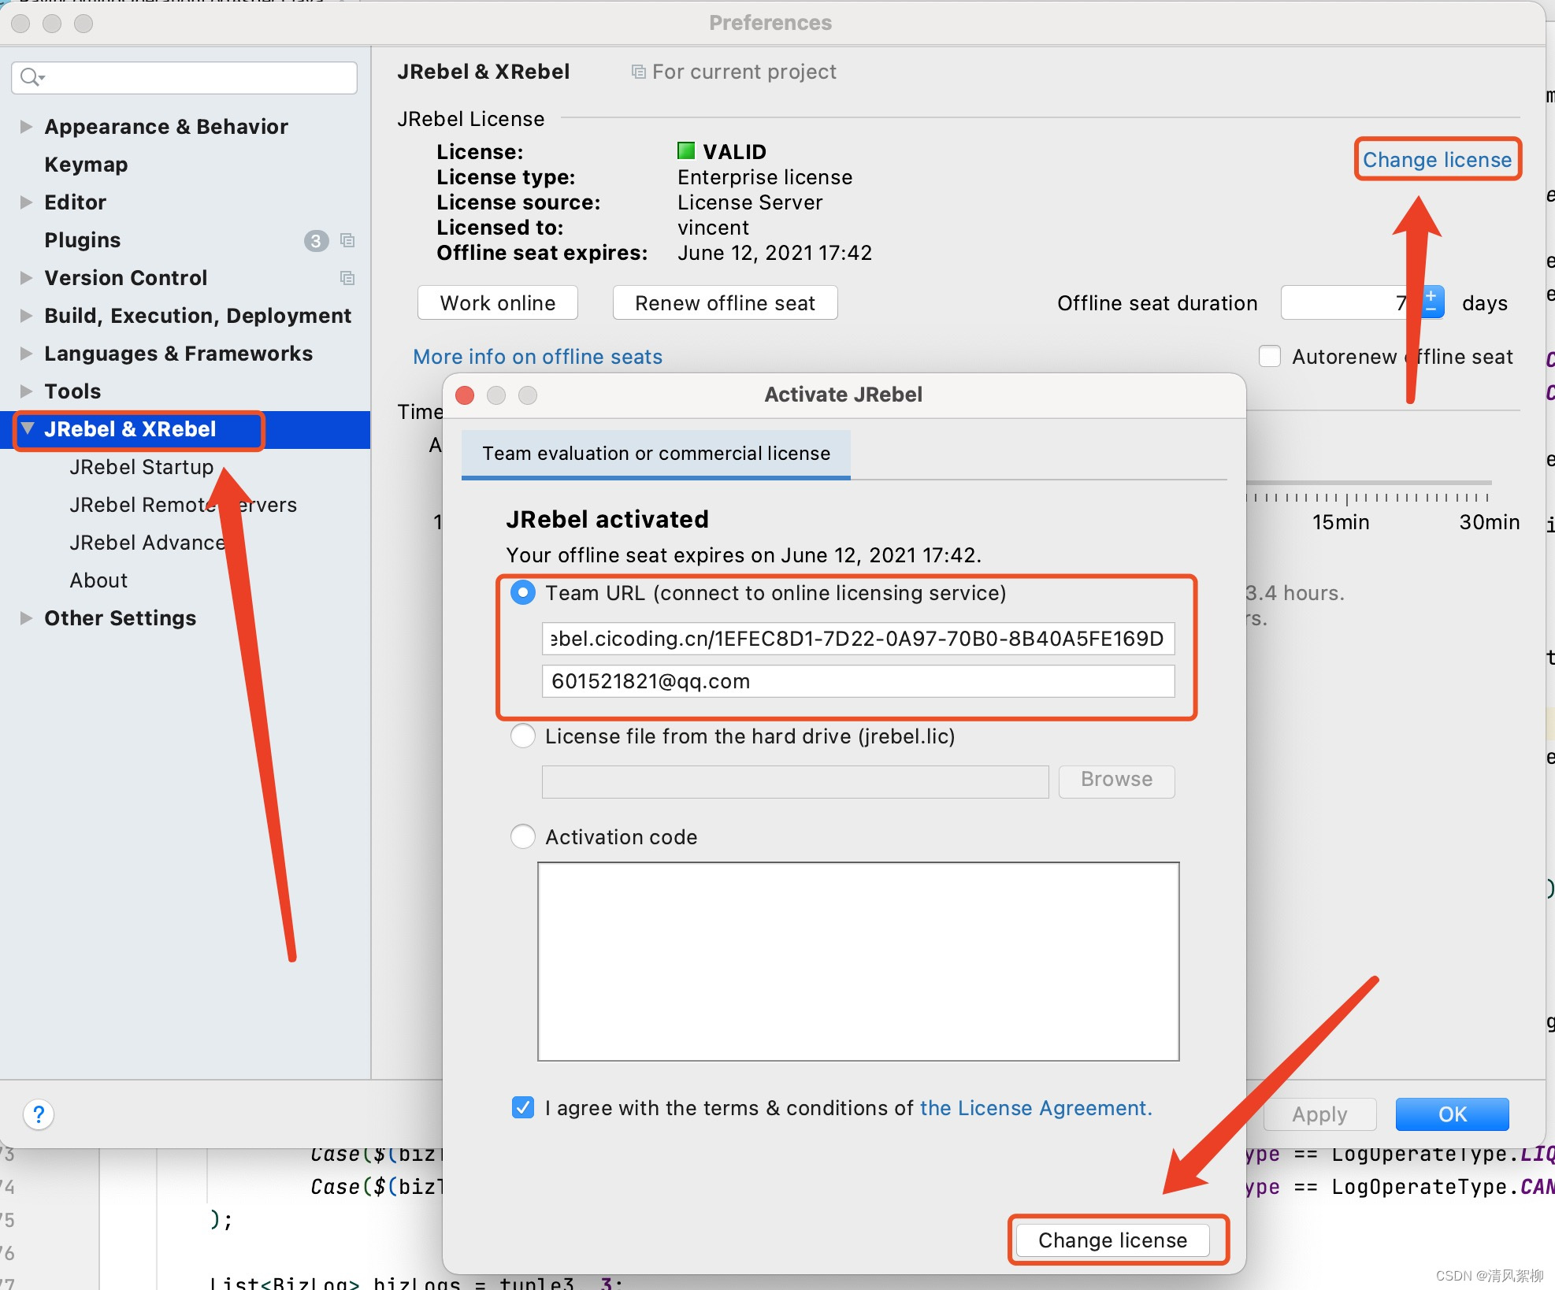
Task: Toggle the License Agreement terms checkbox
Action: point(523,1107)
